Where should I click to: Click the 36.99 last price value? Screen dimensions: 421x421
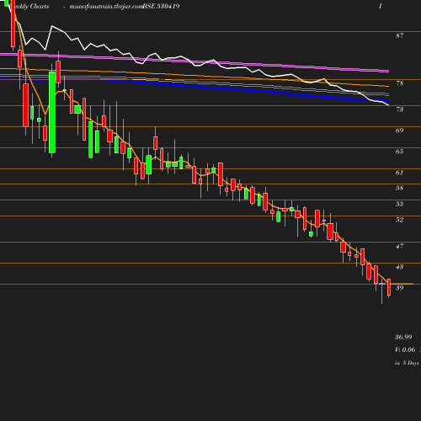(x=403, y=337)
